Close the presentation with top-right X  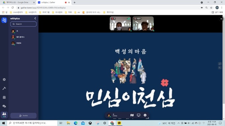click(x=221, y=19)
